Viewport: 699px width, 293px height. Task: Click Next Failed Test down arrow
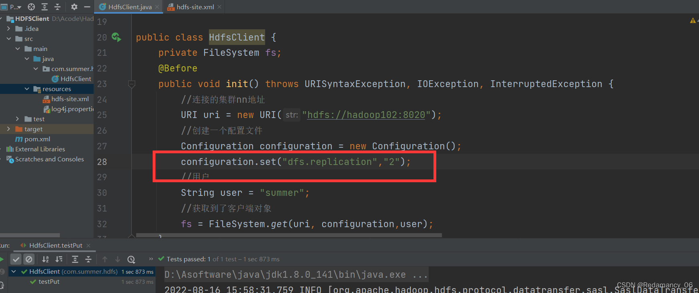pos(118,259)
